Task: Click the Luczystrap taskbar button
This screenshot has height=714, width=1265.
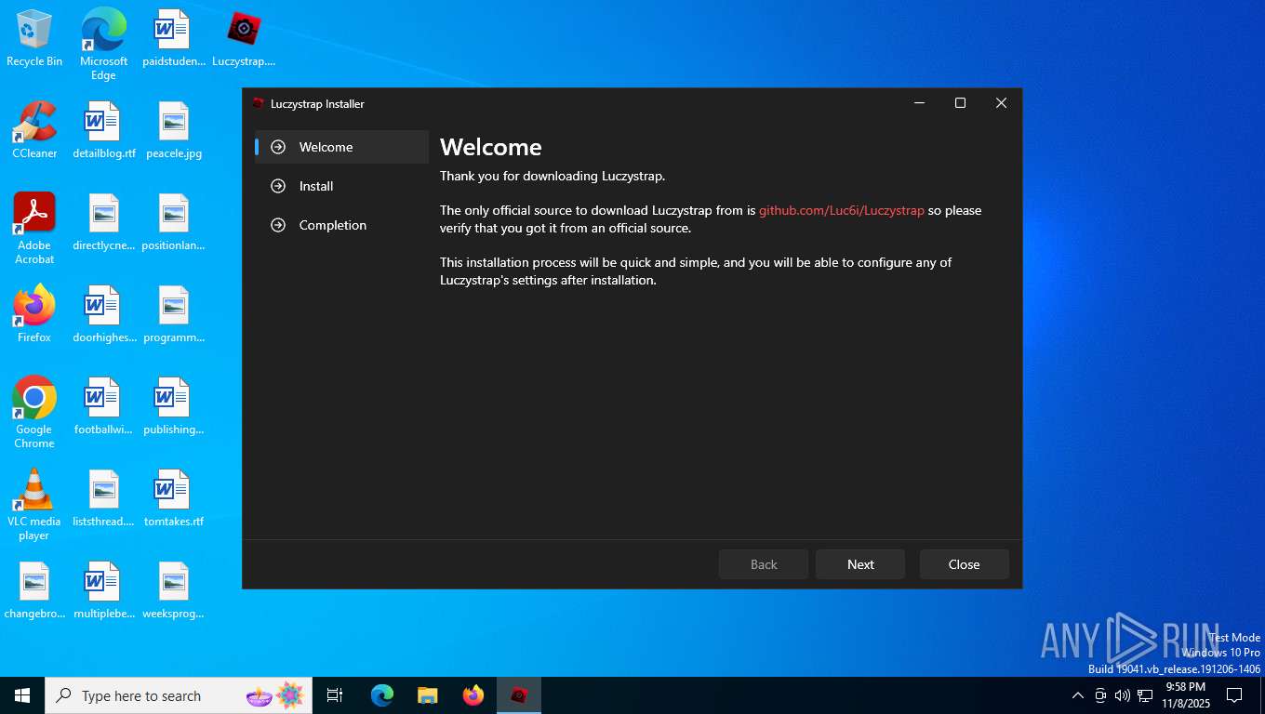Action: tap(519, 695)
